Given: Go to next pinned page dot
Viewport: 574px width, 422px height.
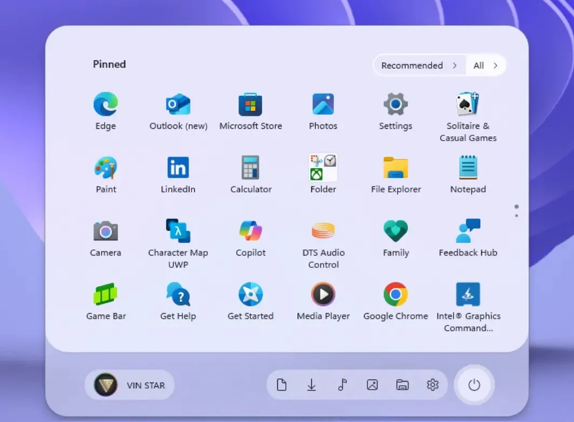Looking at the screenshot, I should pyautogui.click(x=516, y=216).
